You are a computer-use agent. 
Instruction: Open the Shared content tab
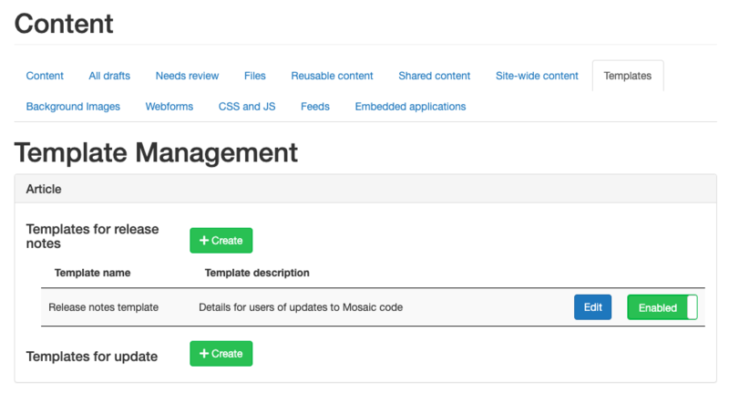click(434, 76)
